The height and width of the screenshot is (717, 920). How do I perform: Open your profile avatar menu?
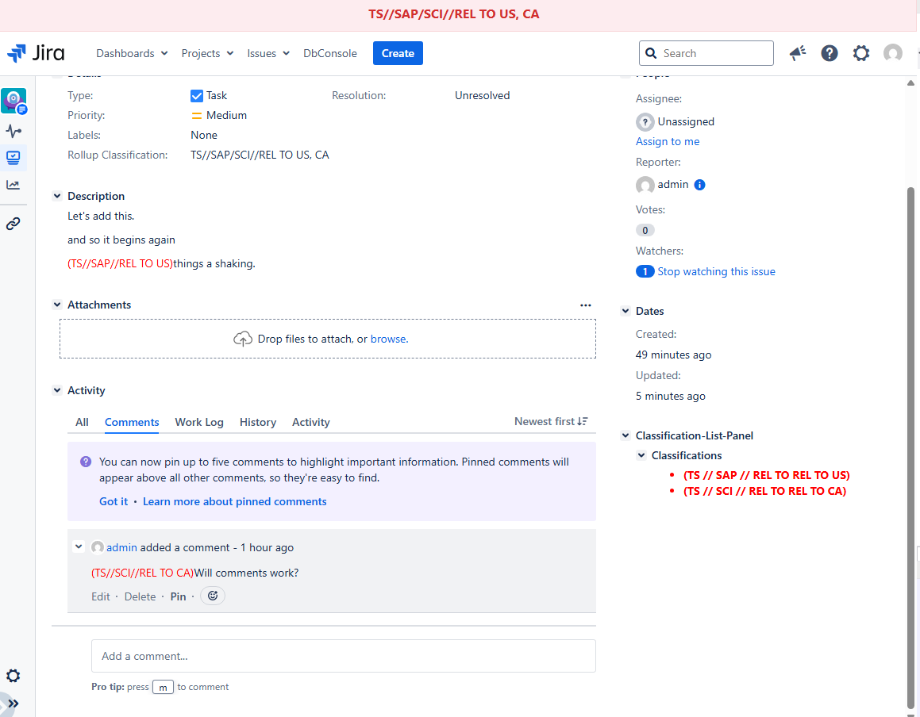point(892,53)
